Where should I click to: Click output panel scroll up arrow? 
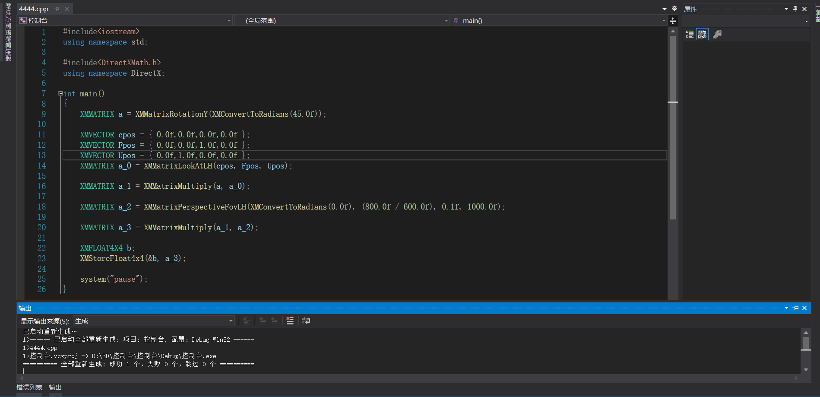(x=806, y=332)
